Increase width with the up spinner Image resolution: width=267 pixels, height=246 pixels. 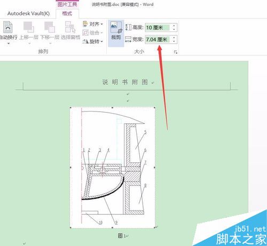[174, 37]
